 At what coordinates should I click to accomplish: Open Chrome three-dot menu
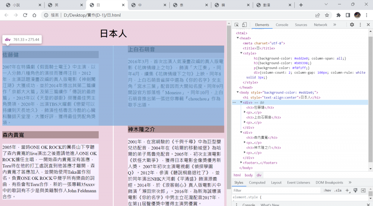(x=366, y=15)
